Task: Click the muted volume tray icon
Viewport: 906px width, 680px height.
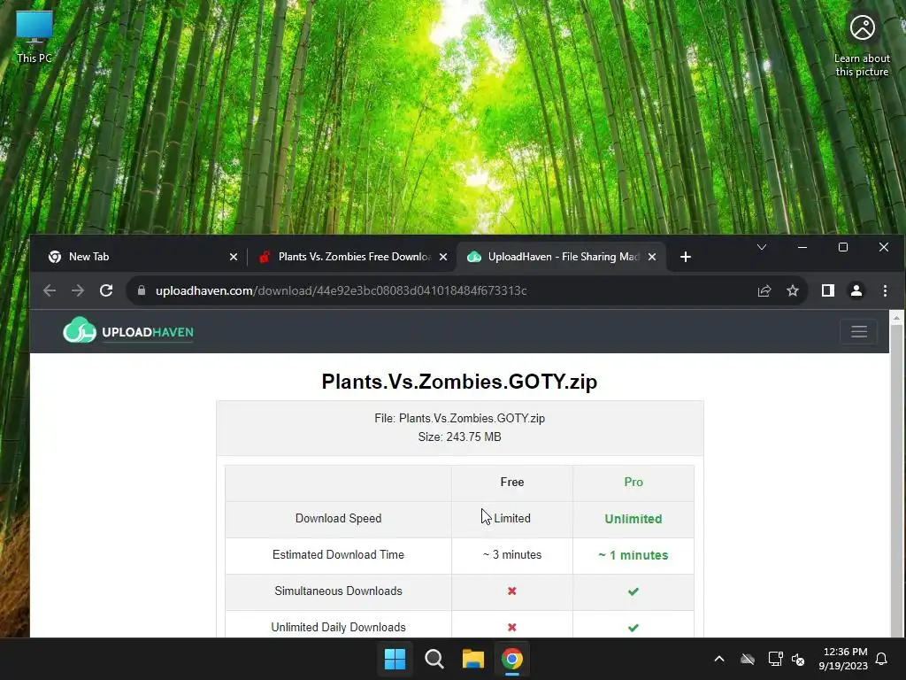Action: tap(799, 659)
